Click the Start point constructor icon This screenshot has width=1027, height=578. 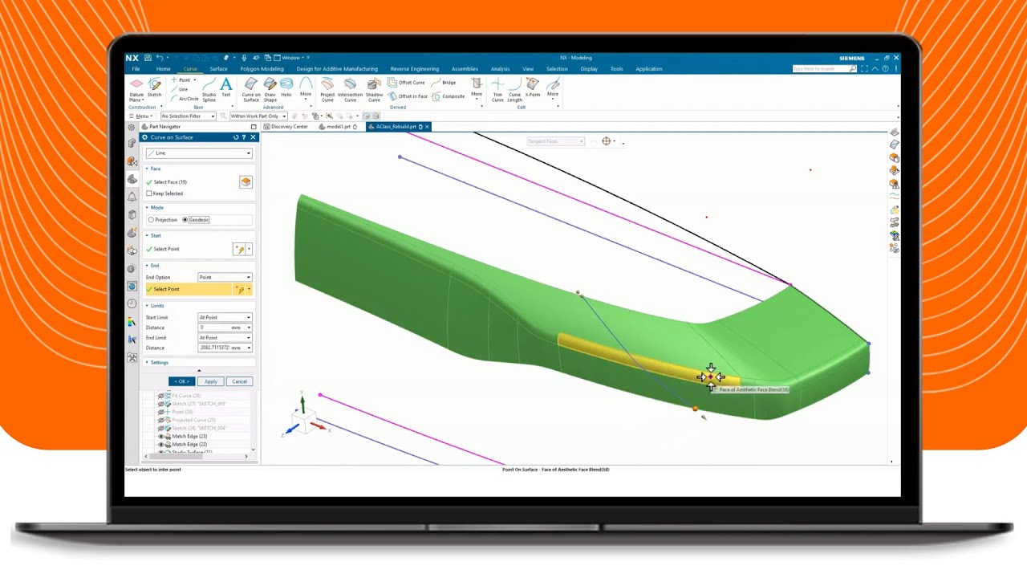click(238, 250)
